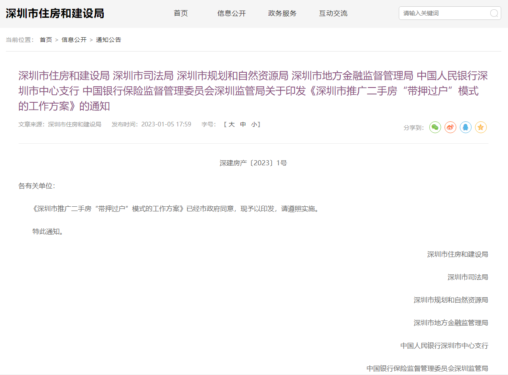This screenshot has height=375, width=508.
Task: Click the 首页 breadcrumb link
Action: coord(46,40)
